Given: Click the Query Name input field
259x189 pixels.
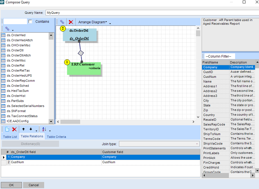Looking at the screenshot, I should click(152, 13).
